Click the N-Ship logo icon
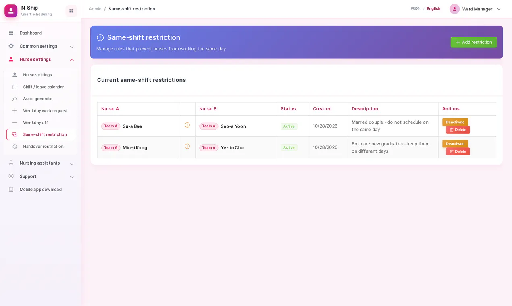The width and height of the screenshot is (512, 306). tap(11, 11)
